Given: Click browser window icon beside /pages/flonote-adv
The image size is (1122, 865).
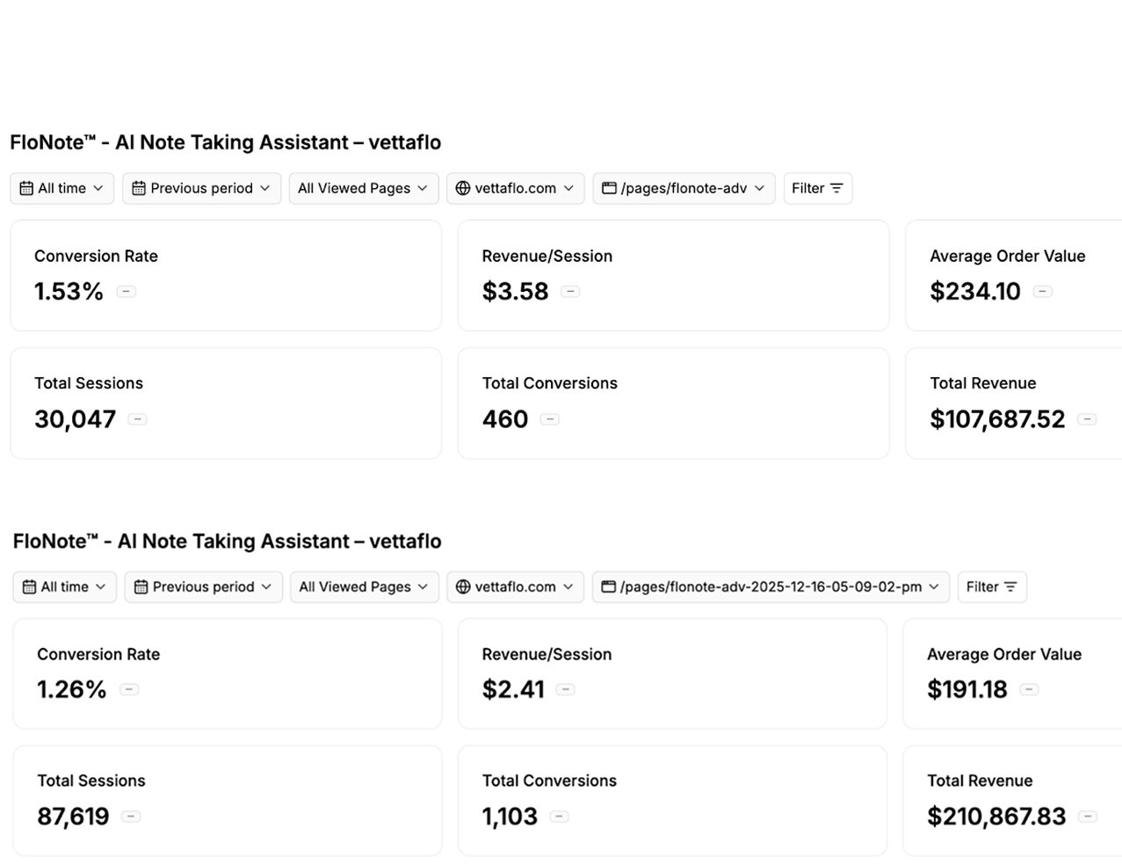Looking at the screenshot, I should pos(609,188).
